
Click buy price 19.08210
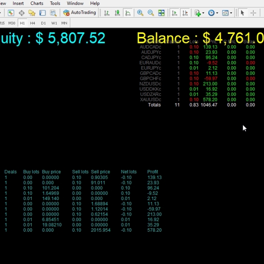[52, 225]
